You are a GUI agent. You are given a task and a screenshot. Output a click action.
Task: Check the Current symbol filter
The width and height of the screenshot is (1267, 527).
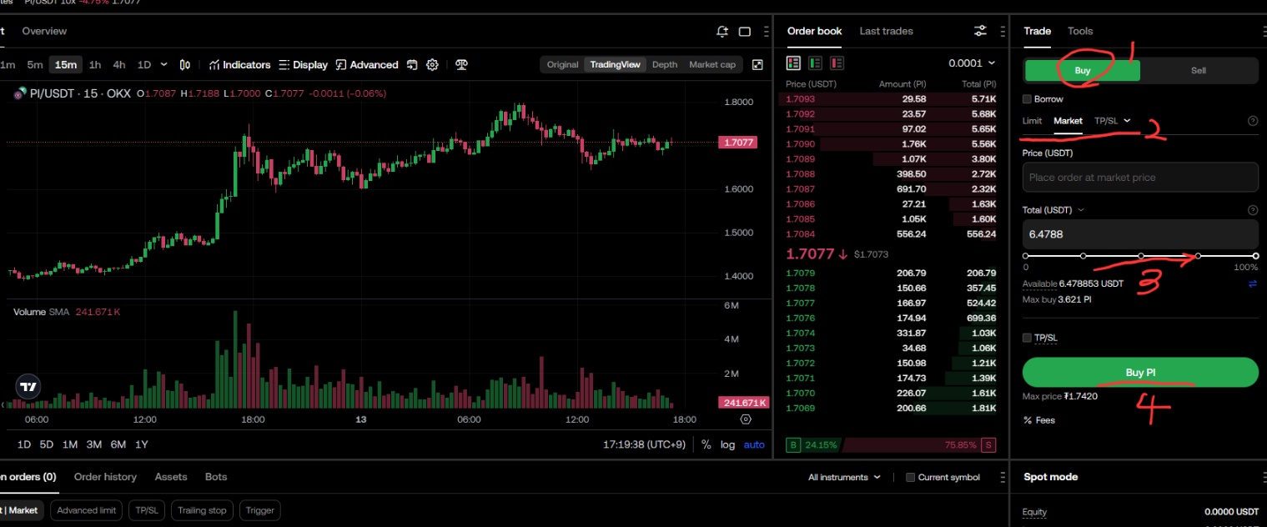(911, 478)
